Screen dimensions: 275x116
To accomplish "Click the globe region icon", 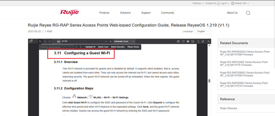I will pos(233,3).
